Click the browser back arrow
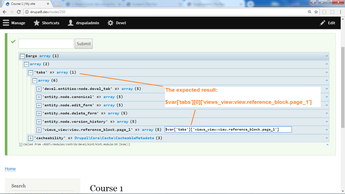This screenshot has width=345, height=194. (x=5, y=12)
